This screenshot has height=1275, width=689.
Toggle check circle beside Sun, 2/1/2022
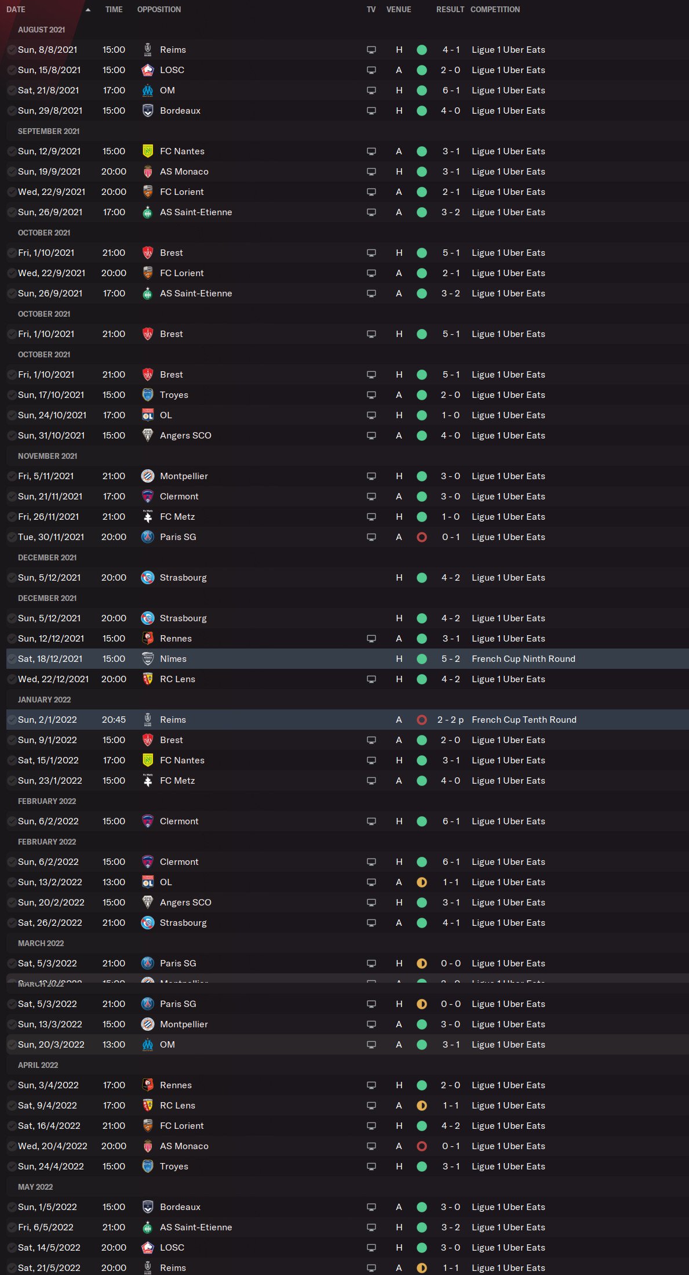12,720
